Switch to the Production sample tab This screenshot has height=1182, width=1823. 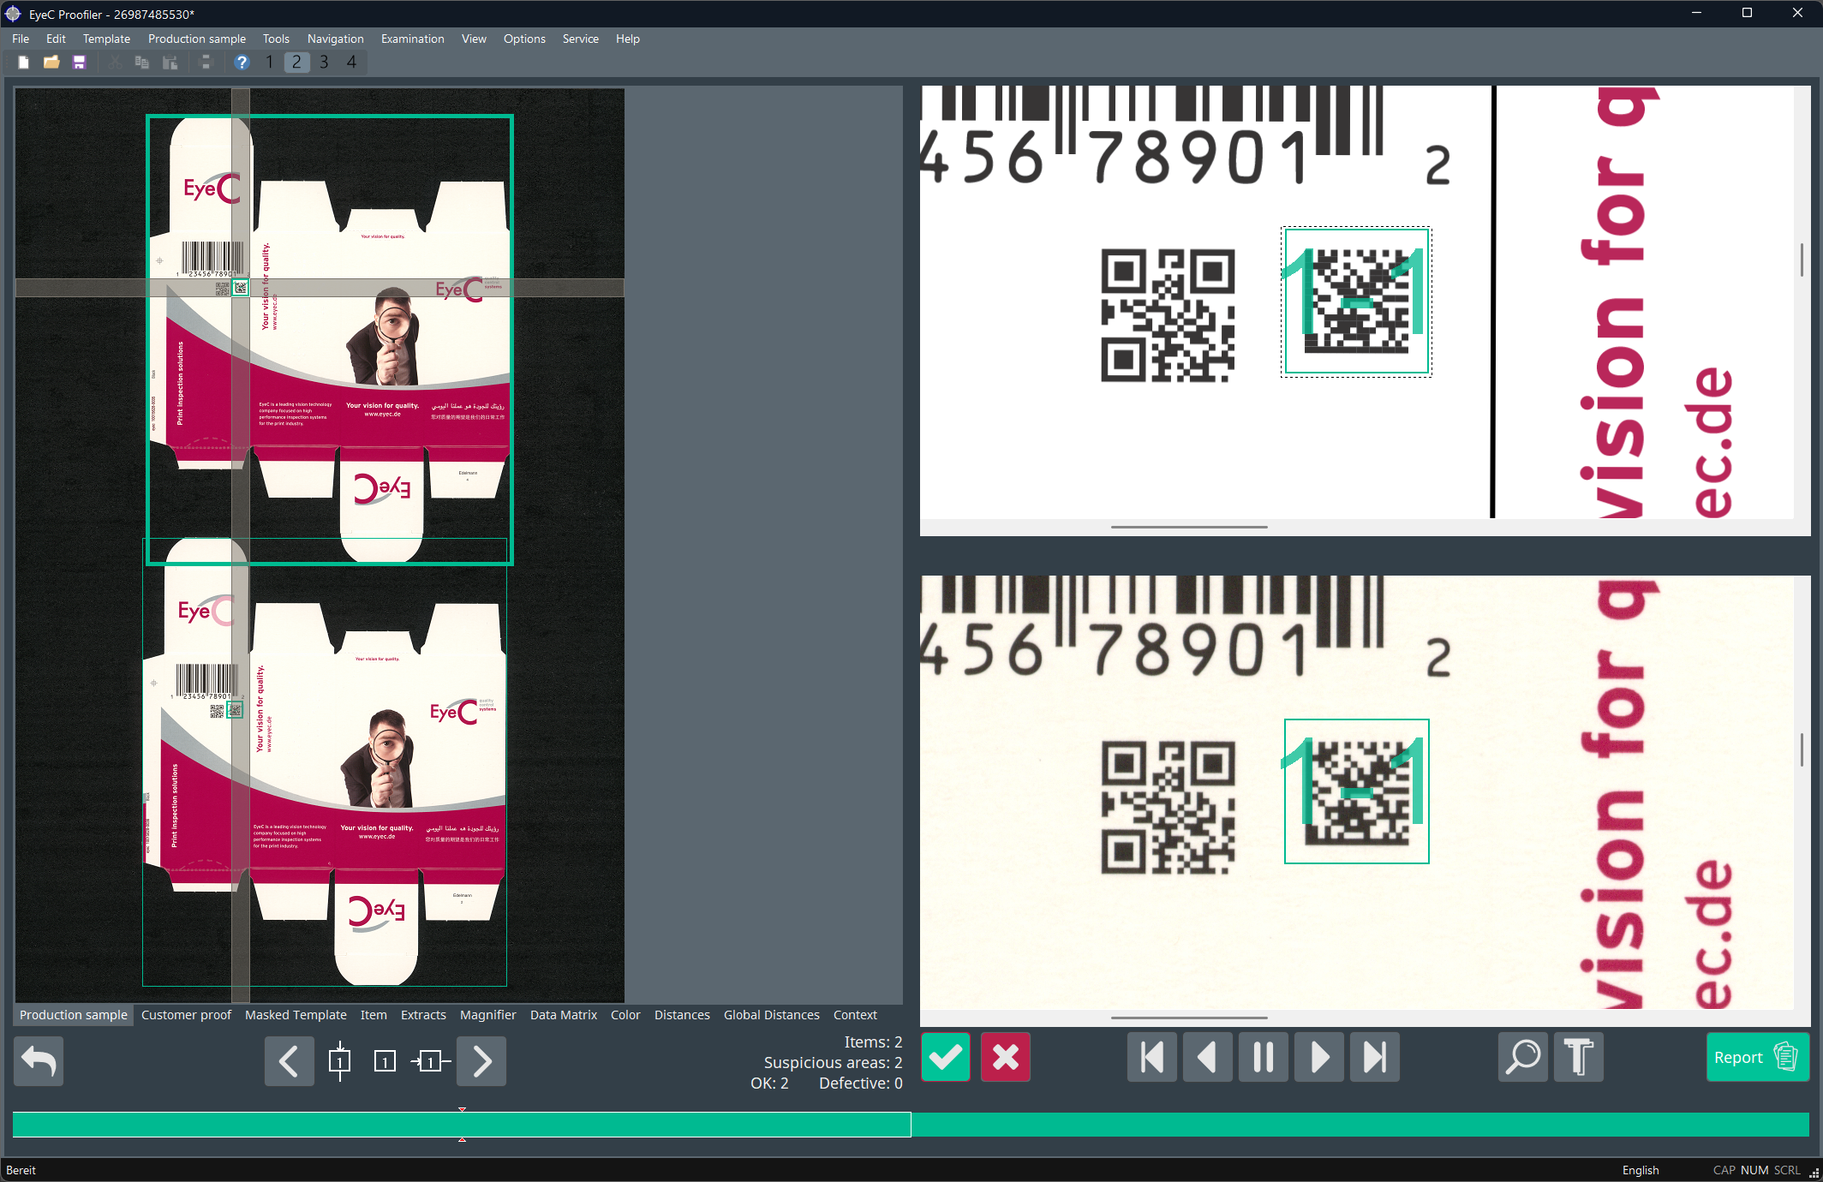tap(74, 1015)
